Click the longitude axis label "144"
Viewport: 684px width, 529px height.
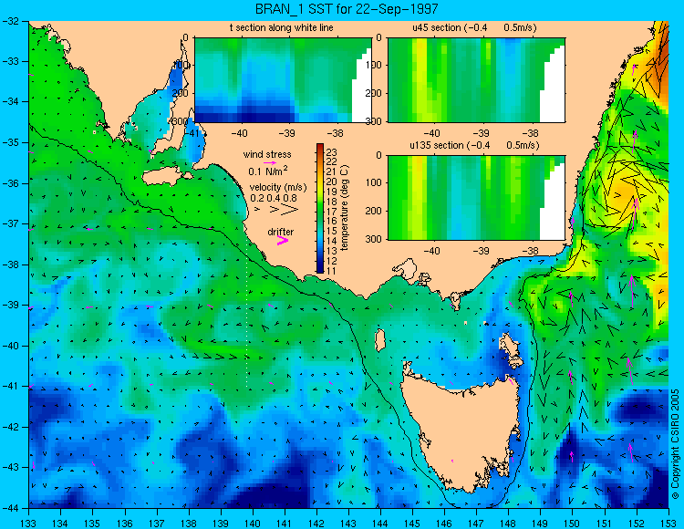tap(380, 524)
